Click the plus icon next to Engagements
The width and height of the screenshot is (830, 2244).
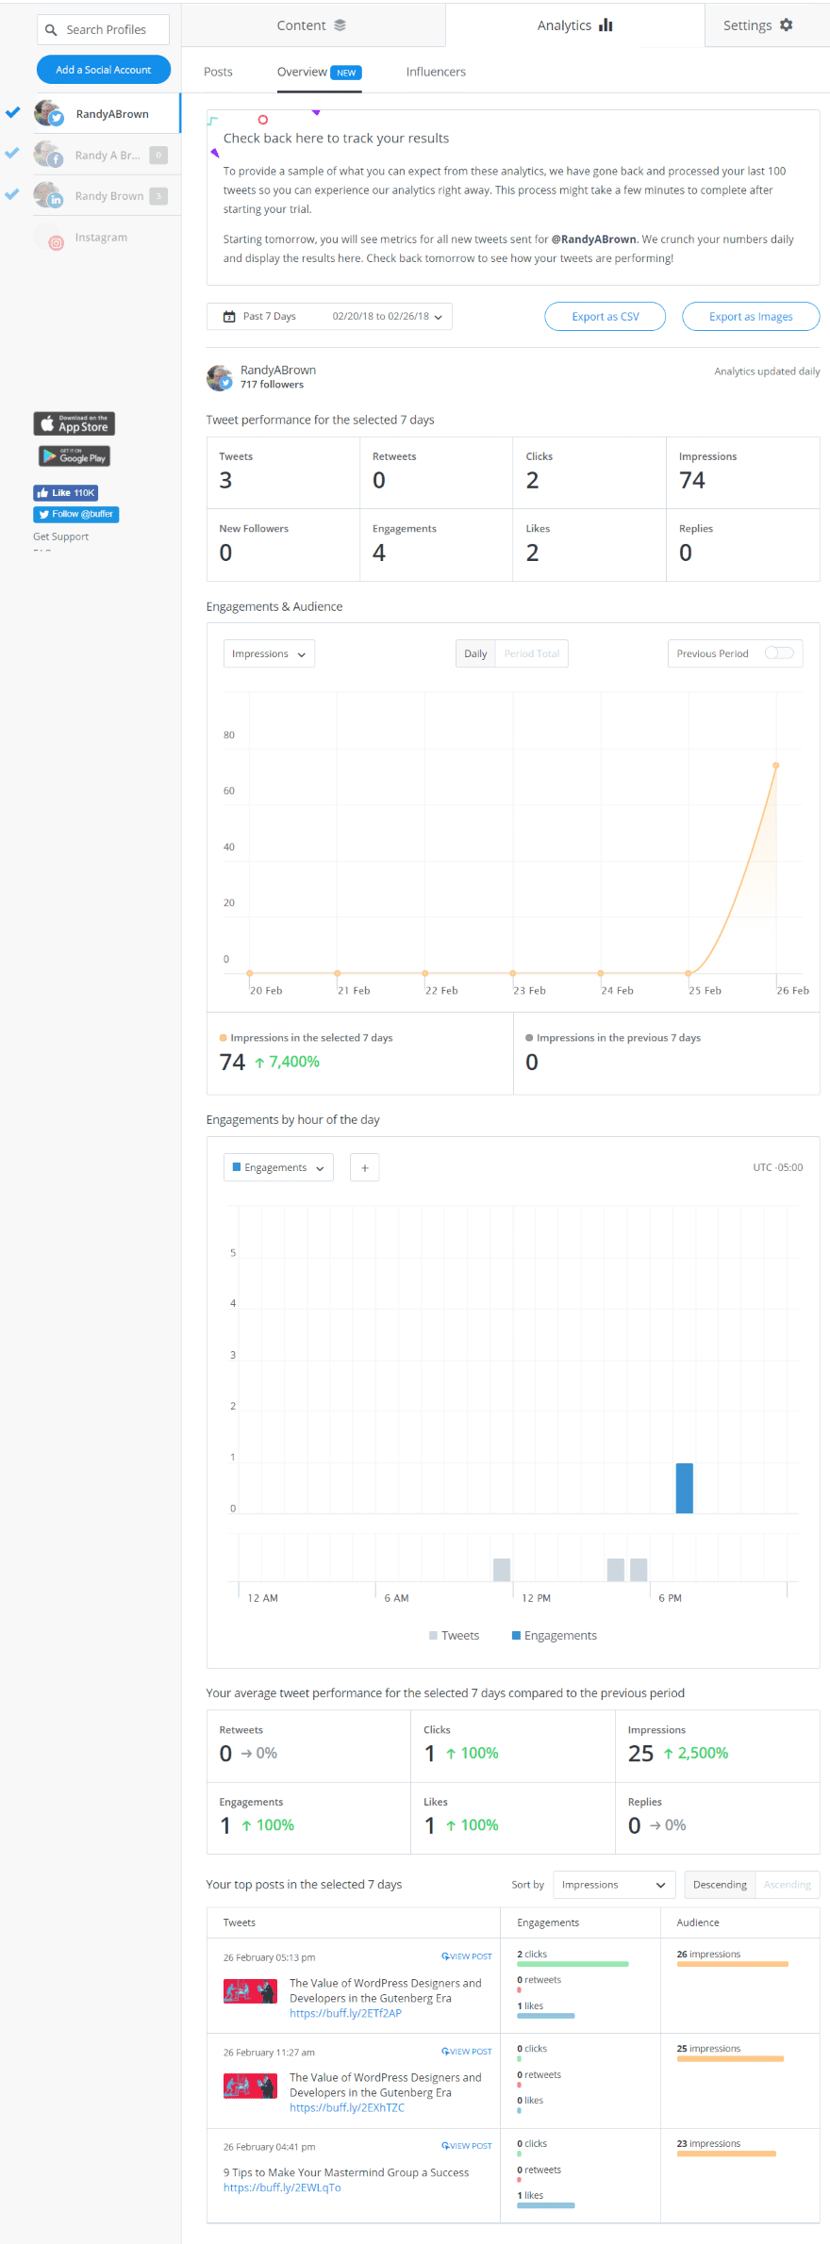364,1168
